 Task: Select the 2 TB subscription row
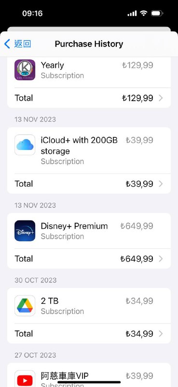tap(89, 306)
